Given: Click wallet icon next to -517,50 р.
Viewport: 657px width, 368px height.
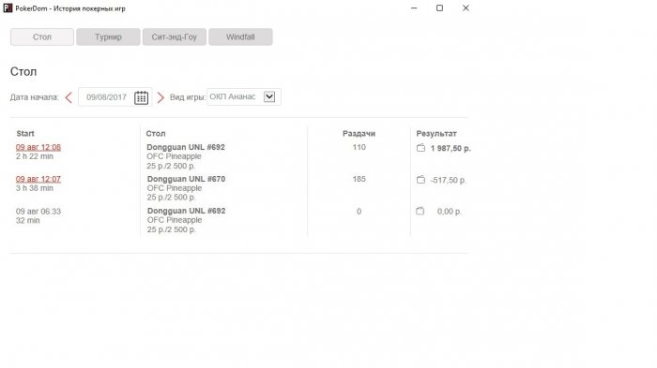Looking at the screenshot, I should point(420,180).
